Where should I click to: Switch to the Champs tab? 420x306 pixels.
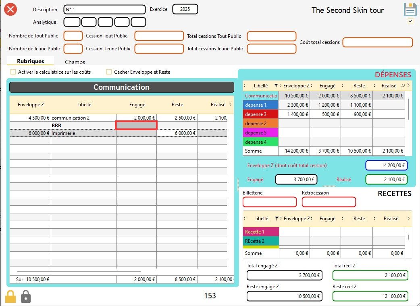tap(75, 62)
